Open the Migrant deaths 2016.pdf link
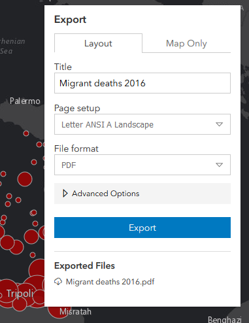 [110, 282]
